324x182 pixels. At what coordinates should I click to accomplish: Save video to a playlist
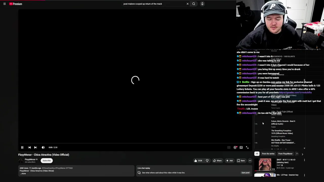[241, 161]
